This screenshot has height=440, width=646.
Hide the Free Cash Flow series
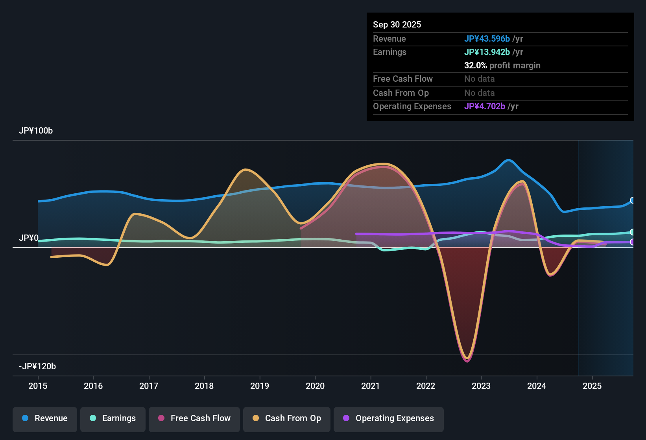pyautogui.click(x=194, y=419)
